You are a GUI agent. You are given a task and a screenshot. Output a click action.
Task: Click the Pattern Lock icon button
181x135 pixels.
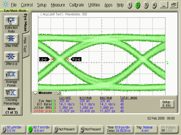pos(169,129)
